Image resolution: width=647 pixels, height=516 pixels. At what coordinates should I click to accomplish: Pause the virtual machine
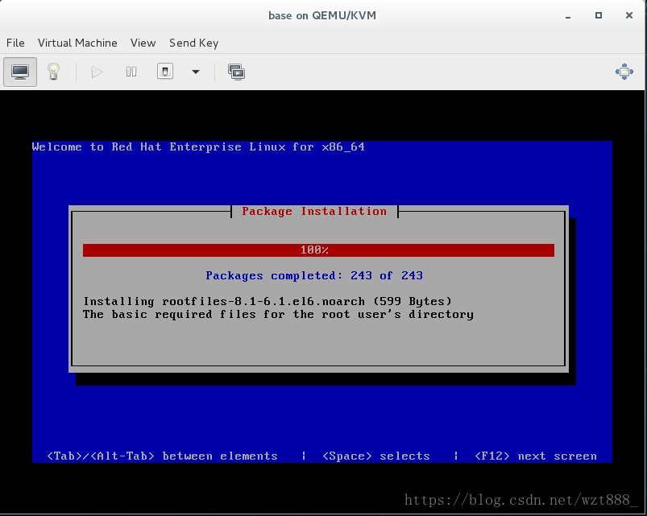point(131,72)
